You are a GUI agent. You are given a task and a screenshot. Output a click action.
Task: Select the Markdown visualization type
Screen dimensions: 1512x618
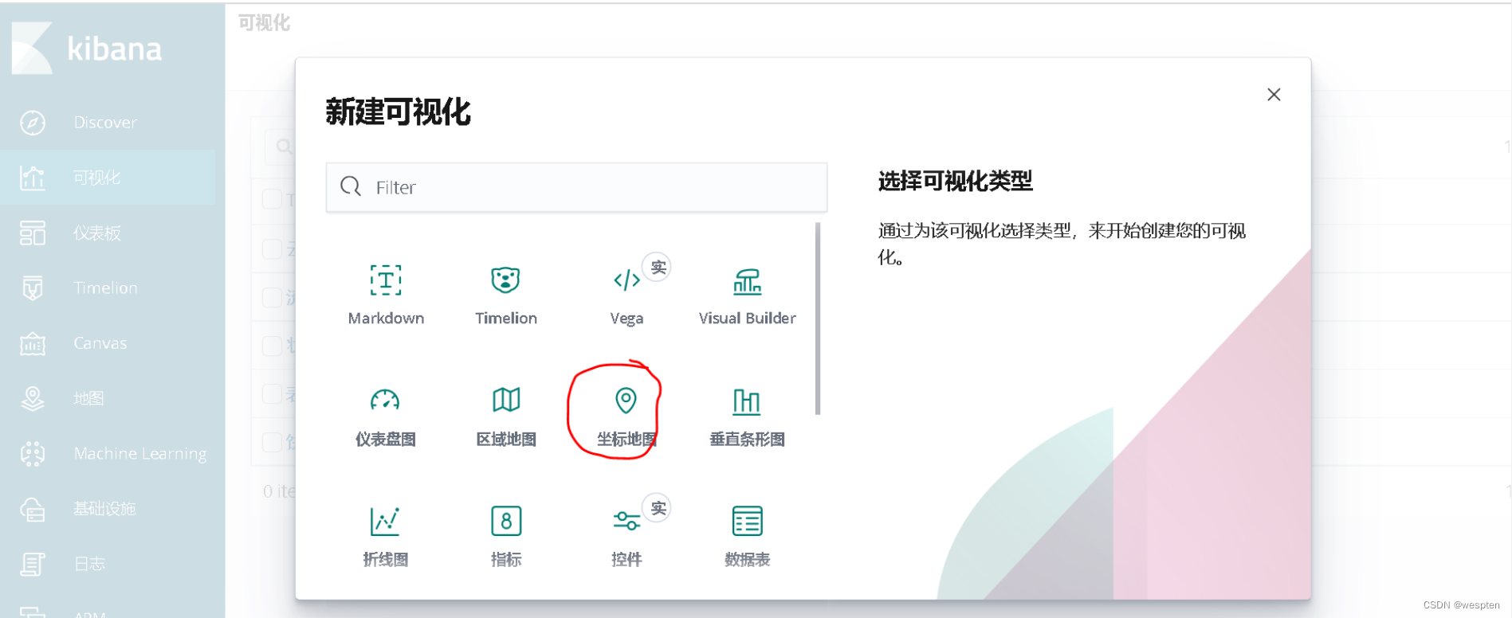pos(386,294)
